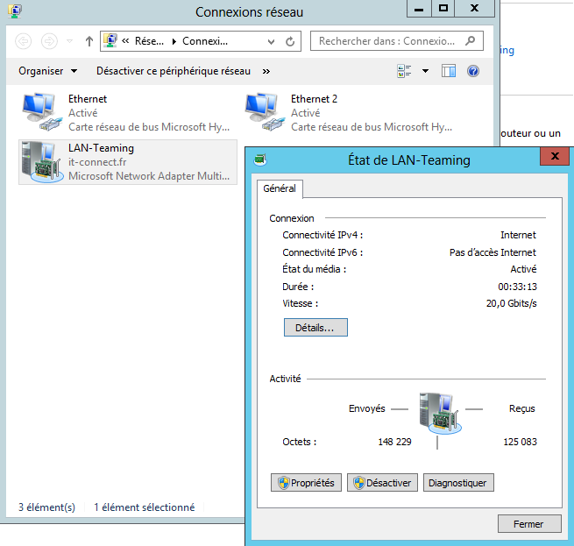Refresh the address bar location

click(x=291, y=41)
